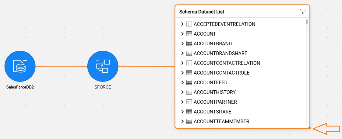342x139 pixels.
Task: Click the Schema Dataset List scrollbar thumb
Action: tap(307, 22)
